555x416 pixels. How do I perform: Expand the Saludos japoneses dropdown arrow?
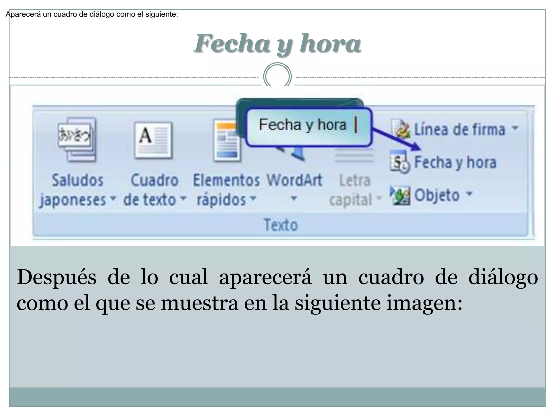tap(113, 198)
